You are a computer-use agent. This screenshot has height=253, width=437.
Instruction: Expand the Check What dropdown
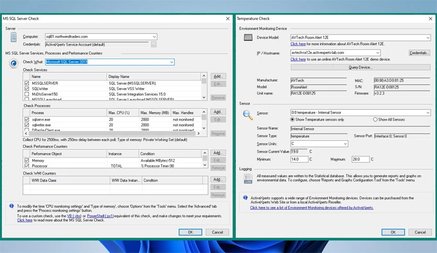coord(171,62)
